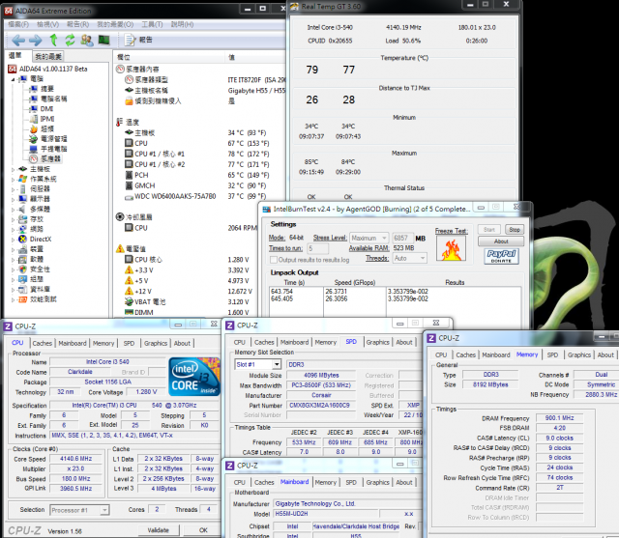The height and width of the screenshot is (538, 619).
Task: Click the 26.3731 GFlops speed result
Action: pyautogui.click(x=337, y=292)
